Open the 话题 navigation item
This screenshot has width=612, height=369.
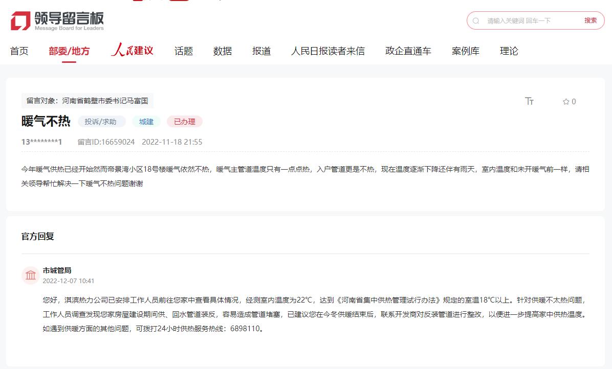point(184,51)
